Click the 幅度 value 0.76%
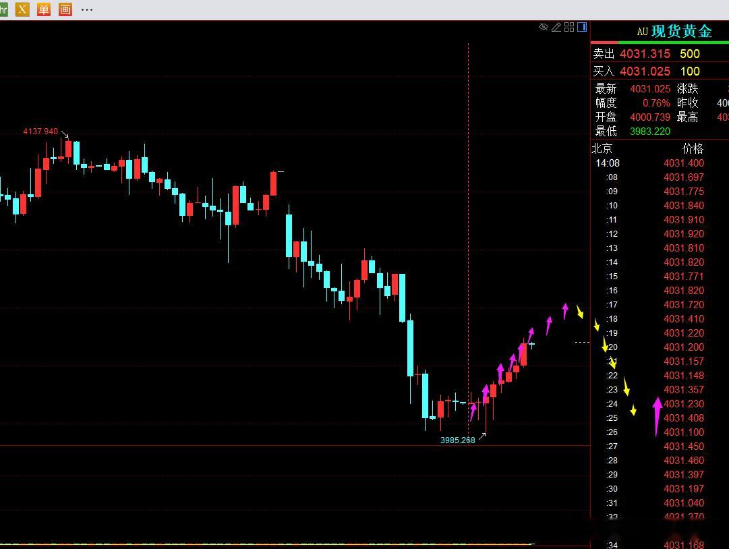 click(656, 103)
